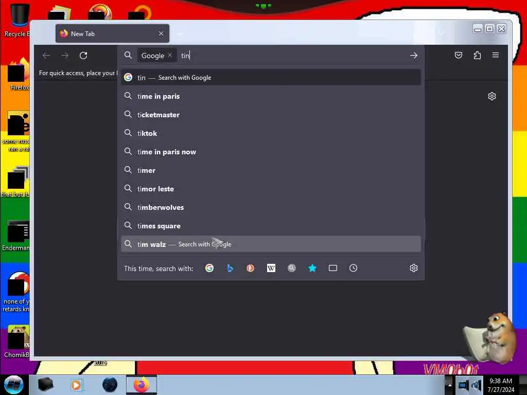Open Firefox from the taskbar

pyautogui.click(x=142, y=385)
